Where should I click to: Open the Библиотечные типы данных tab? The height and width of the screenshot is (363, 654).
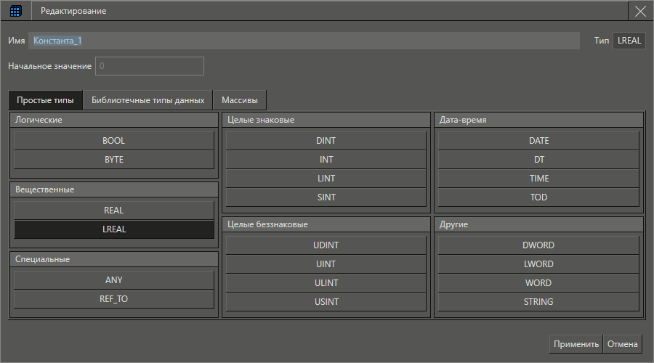coord(148,100)
